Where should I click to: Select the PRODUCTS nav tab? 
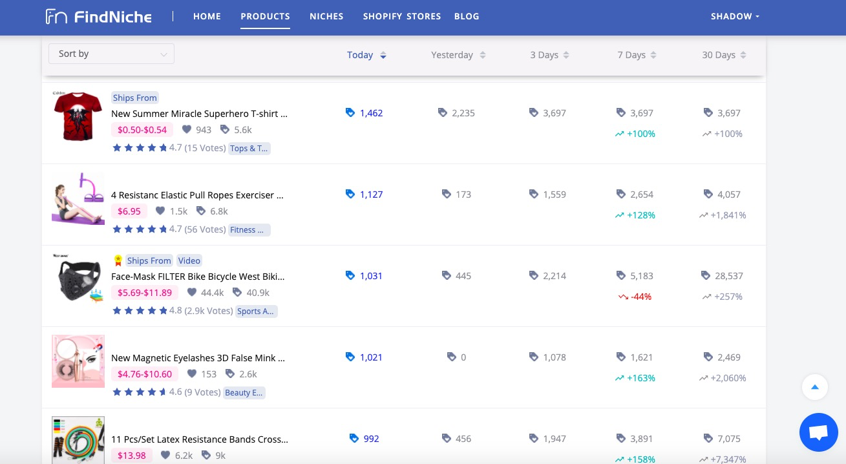tap(265, 16)
